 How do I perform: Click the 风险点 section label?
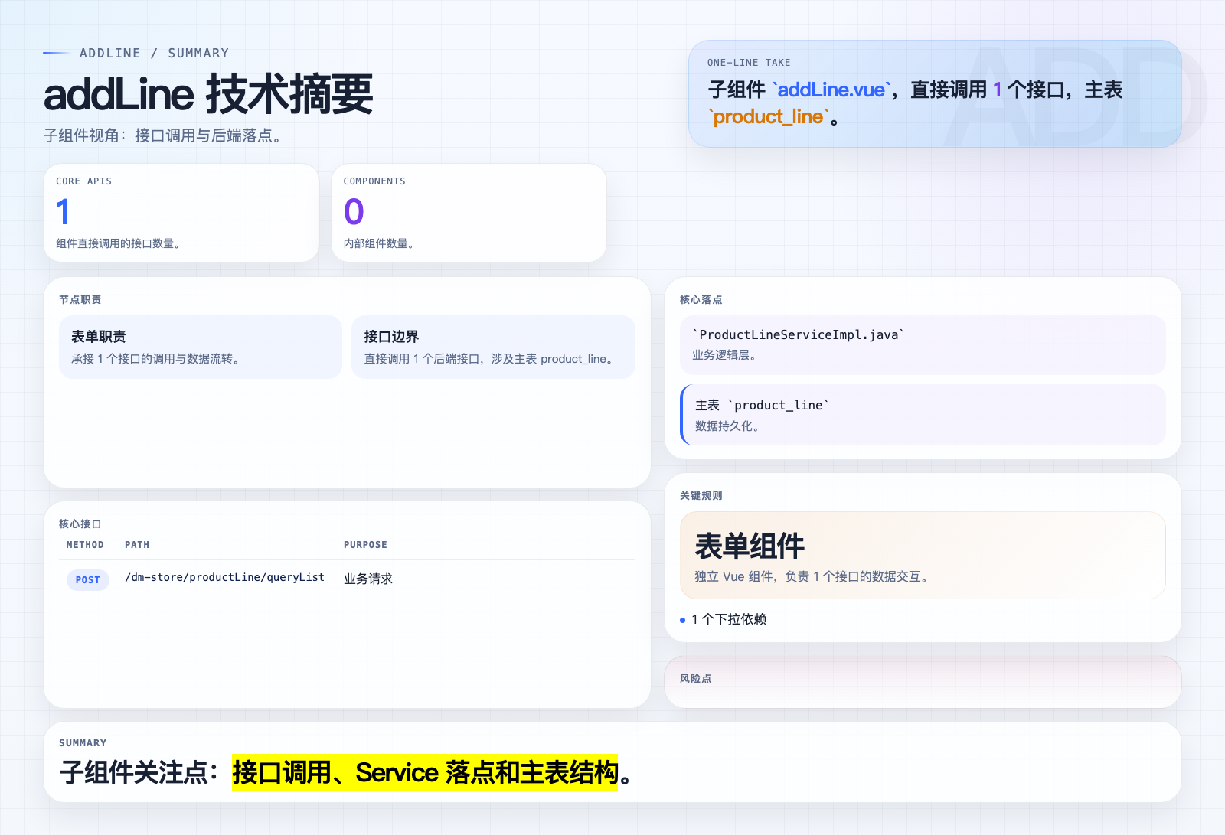695,678
